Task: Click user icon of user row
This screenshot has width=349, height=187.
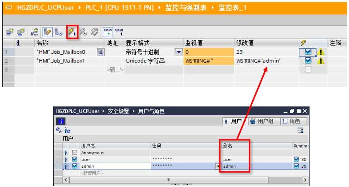Action: click(x=66, y=160)
